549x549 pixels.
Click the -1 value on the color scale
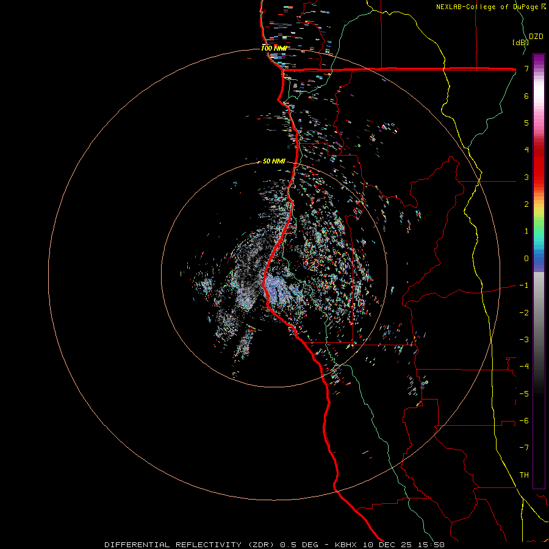524,285
